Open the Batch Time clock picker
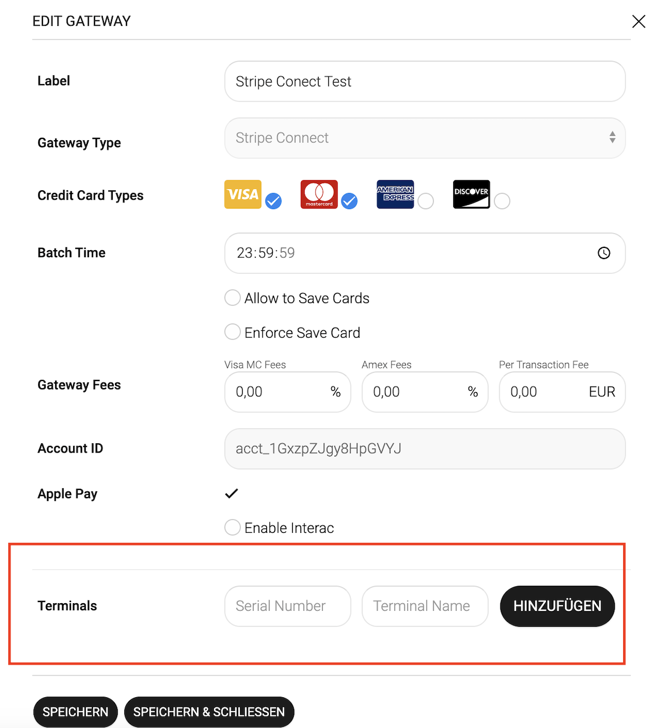 point(604,253)
